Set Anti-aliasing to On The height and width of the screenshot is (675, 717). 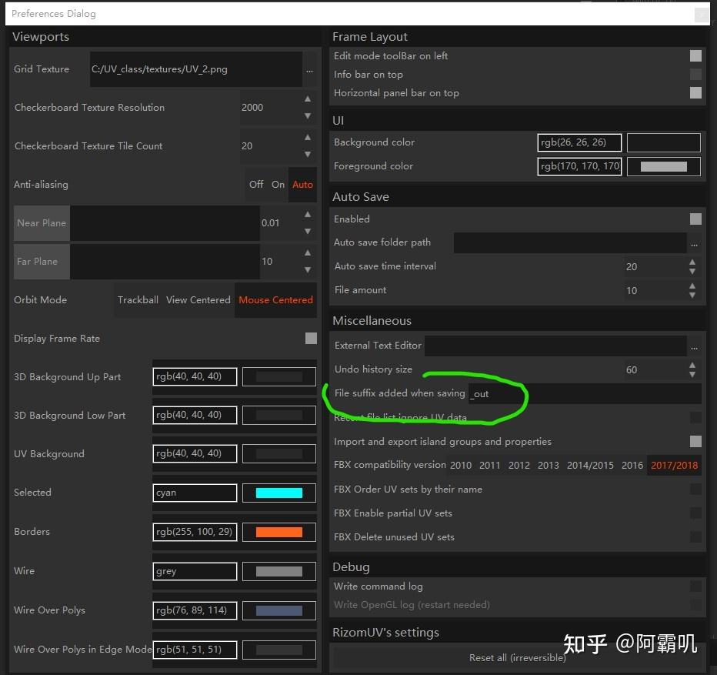coord(278,185)
